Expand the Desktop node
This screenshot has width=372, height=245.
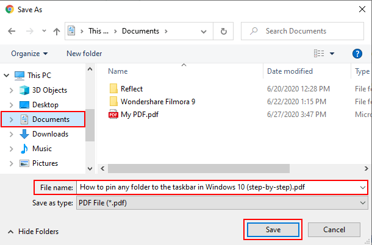coord(11,105)
